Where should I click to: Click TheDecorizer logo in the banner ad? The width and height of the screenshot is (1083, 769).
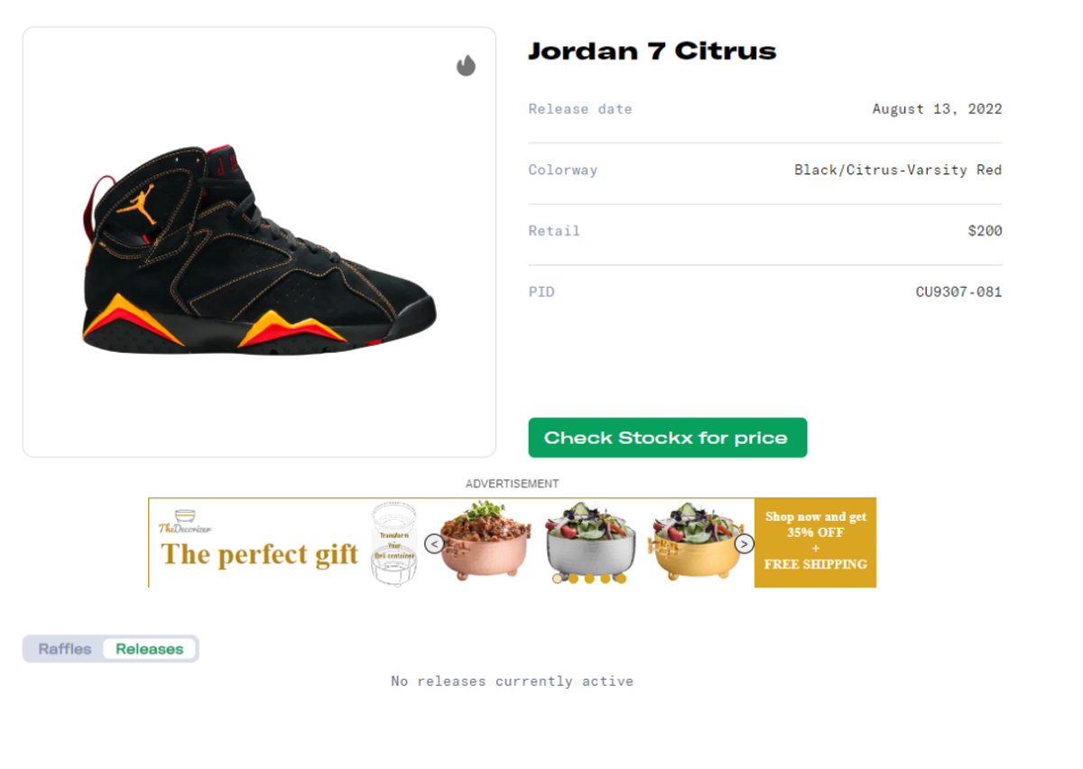pos(185,521)
